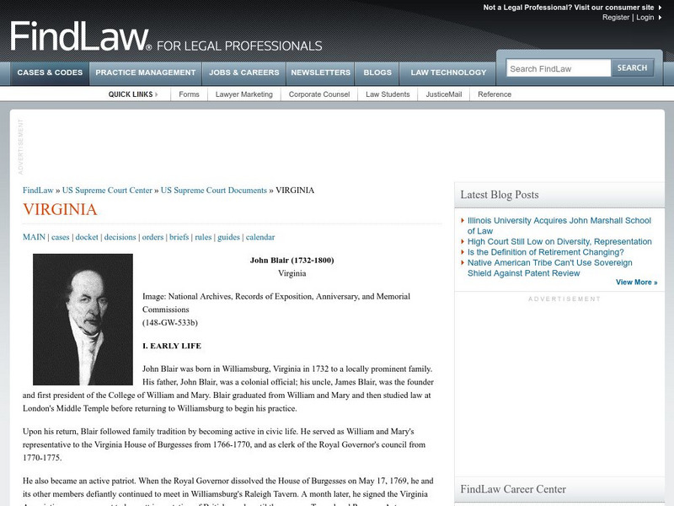Open Cases & Codes menu
This screenshot has height=506, width=674.
(50, 73)
